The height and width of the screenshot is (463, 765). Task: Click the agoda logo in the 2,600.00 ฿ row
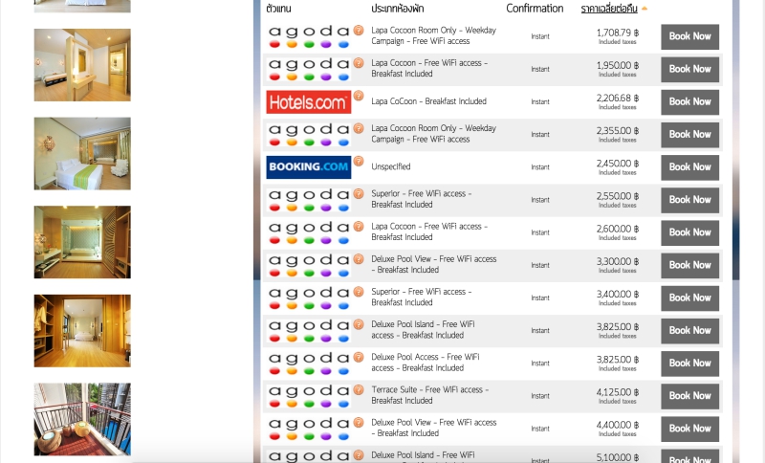pos(308,232)
